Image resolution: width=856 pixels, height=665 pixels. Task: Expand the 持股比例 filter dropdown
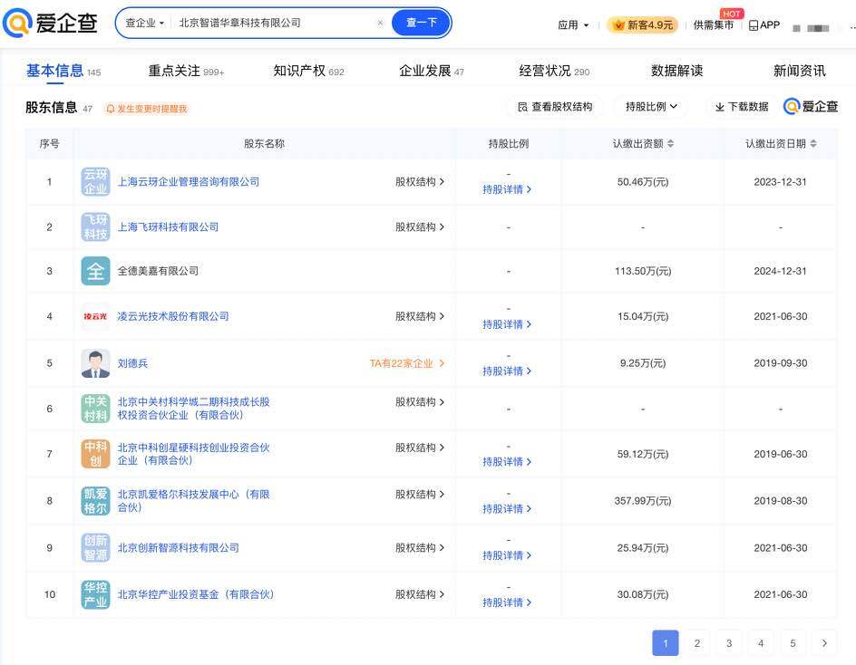coord(650,107)
